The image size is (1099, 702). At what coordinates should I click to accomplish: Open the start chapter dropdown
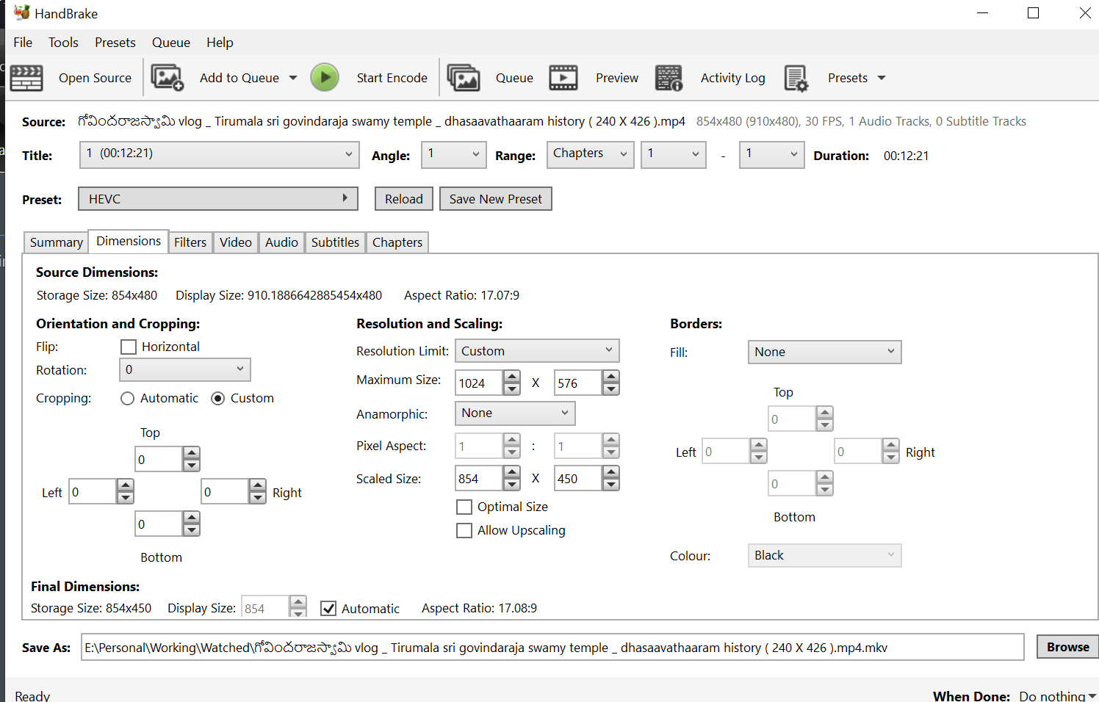click(674, 154)
